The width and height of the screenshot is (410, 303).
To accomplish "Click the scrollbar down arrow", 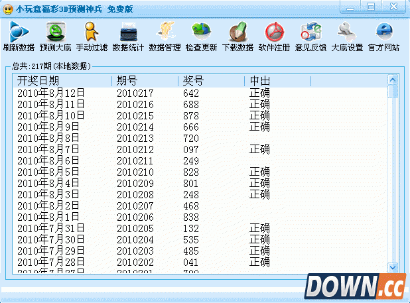I will pyautogui.click(x=393, y=267).
